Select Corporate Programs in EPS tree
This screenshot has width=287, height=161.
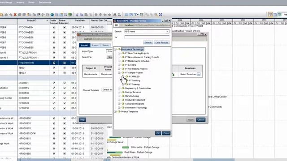[x=135, y=104]
